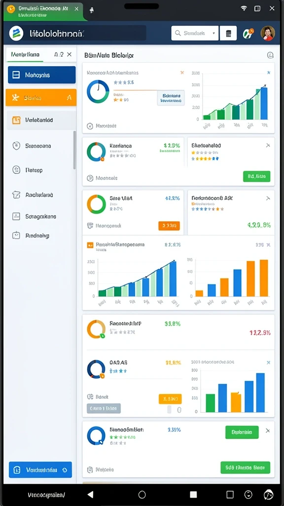Click the blue button at sidebar bottom
Image resolution: width=284 pixels, height=506 pixels.
tap(40, 470)
